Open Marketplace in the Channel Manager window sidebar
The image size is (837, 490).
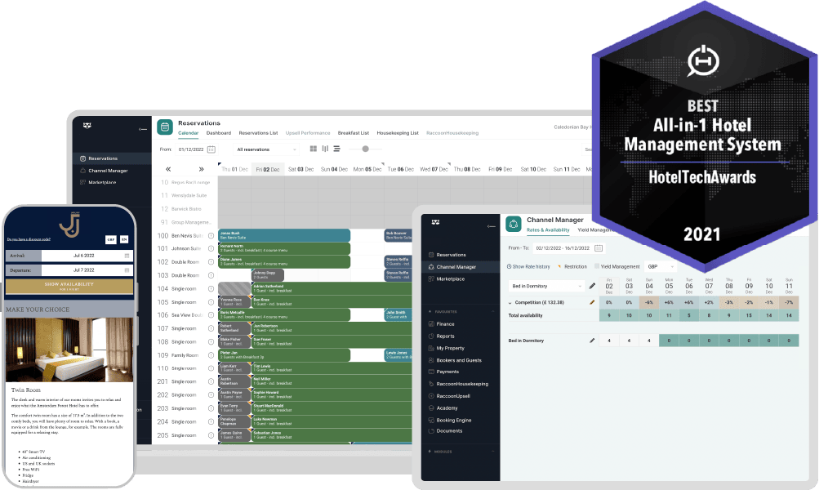(451, 278)
